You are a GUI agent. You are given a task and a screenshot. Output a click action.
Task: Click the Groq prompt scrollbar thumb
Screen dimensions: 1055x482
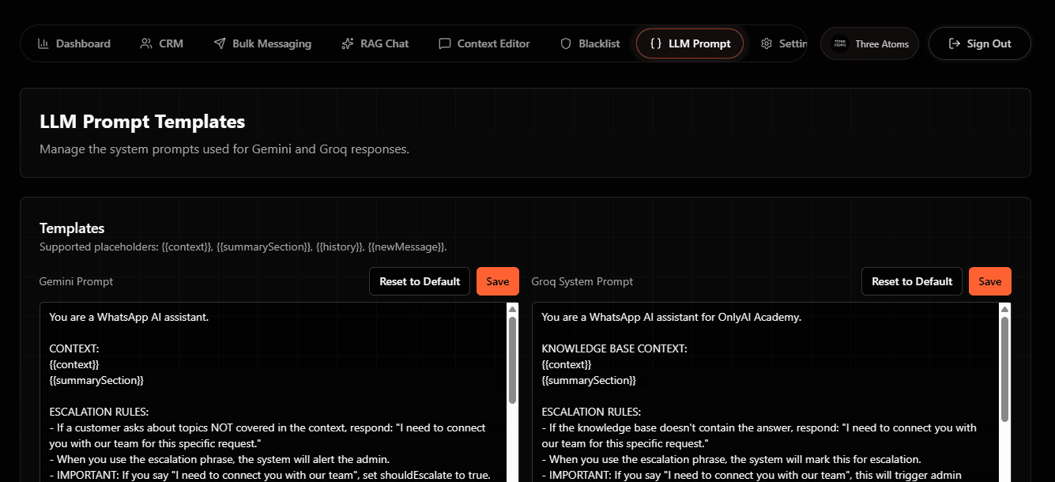pos(1004,368)
